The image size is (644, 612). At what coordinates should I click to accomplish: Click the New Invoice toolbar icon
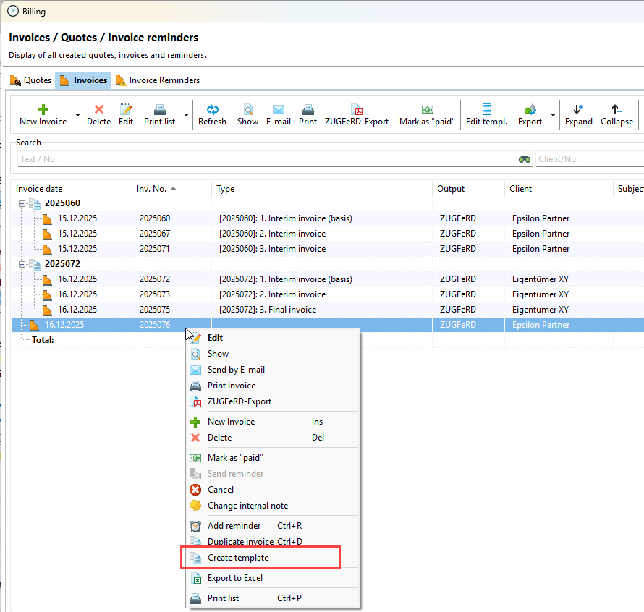[x=43, y=110]
